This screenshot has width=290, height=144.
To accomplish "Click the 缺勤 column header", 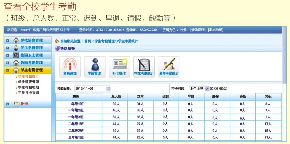I will (242, 97).
